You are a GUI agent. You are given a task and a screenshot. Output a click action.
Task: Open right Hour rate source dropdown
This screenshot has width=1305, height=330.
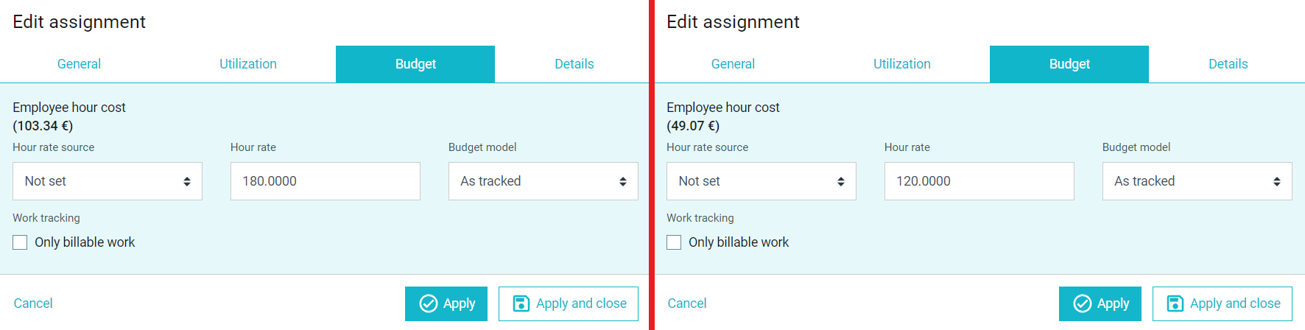[x=761, y=181]
